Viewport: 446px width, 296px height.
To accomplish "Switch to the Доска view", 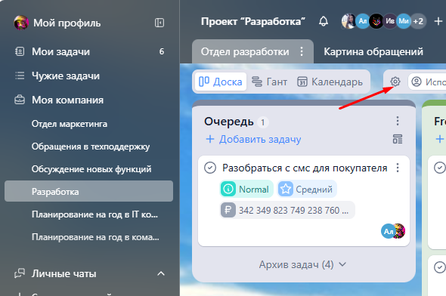I will pyautogui.click(x=221, y=82).
